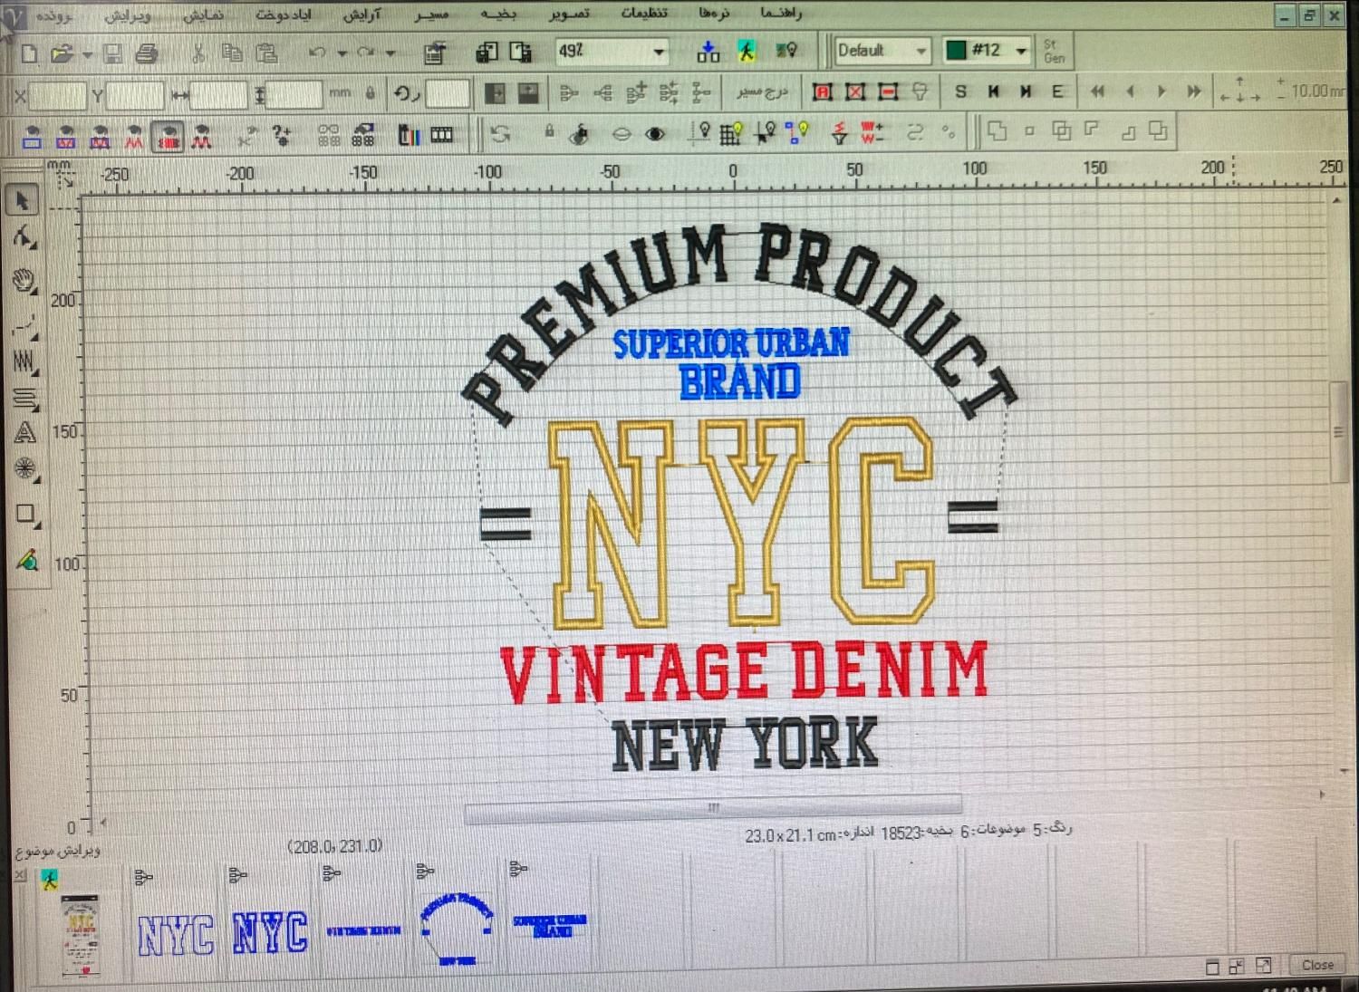
Task: Create a new design document
Action: click(29, 54)
